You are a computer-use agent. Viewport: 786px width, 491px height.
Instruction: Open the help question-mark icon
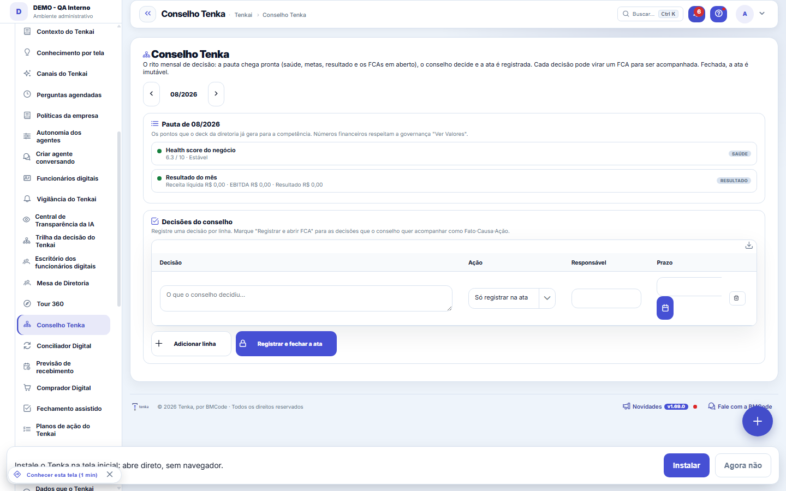tap(718, 14)
